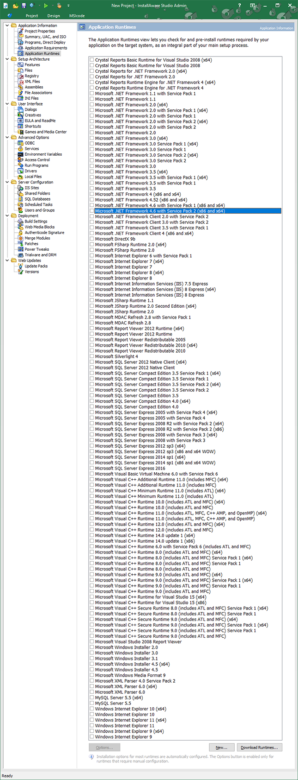
Task: Check MySQL Server 5.5 (x64)
Action: [92, 698]
